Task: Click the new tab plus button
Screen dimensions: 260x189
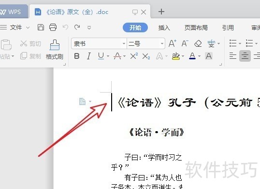Action: [x=161, y=12]
